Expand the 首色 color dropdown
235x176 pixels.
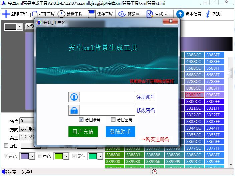(x=32, y=156)
